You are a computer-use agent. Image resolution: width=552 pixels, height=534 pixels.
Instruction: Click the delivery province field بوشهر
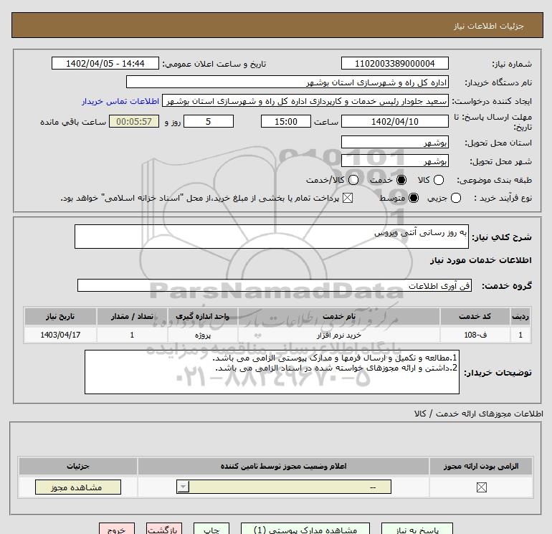click(394, 142)
